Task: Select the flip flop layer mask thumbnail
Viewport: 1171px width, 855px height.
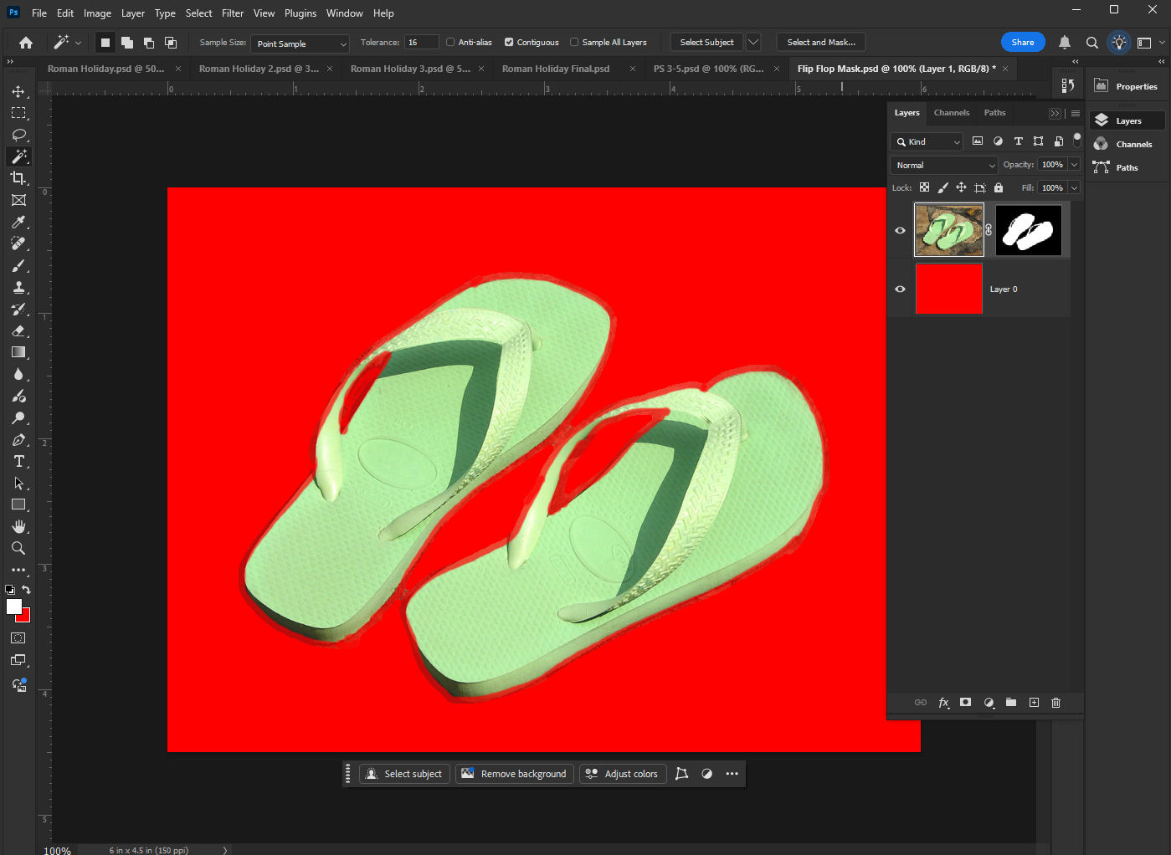Action: click(x=1029, y=230)
